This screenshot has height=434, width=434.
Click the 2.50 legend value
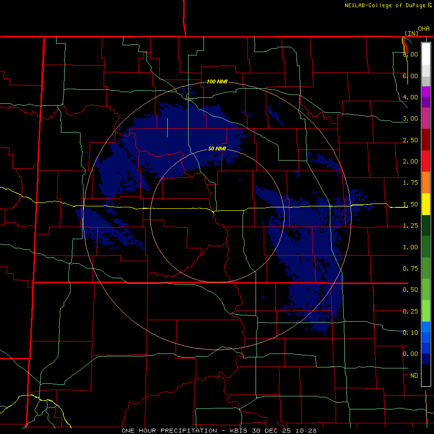(x=410, y=140)
